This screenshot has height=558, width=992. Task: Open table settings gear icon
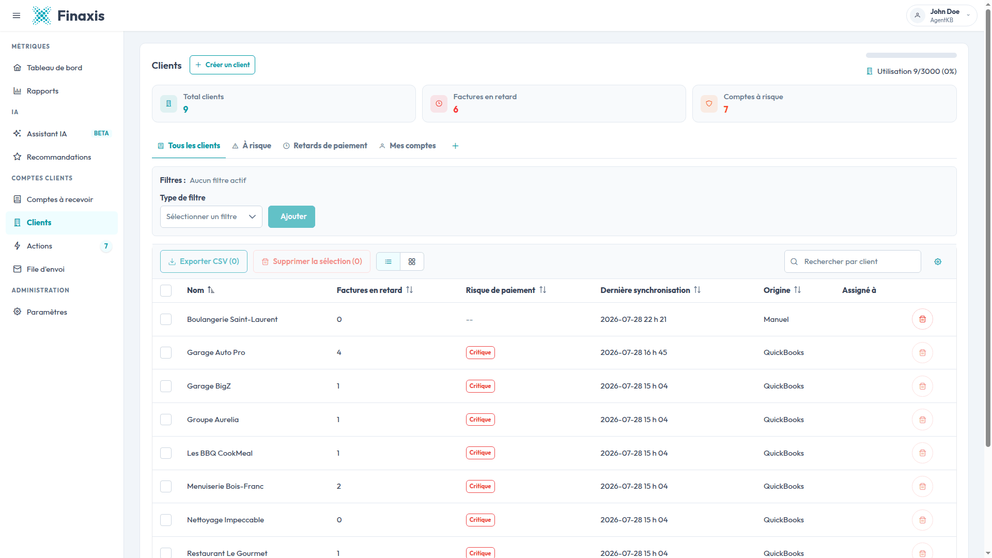coord(938,261)
